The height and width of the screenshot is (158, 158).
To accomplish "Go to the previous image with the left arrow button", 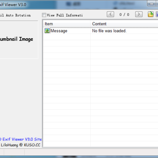I will (111, 14).
